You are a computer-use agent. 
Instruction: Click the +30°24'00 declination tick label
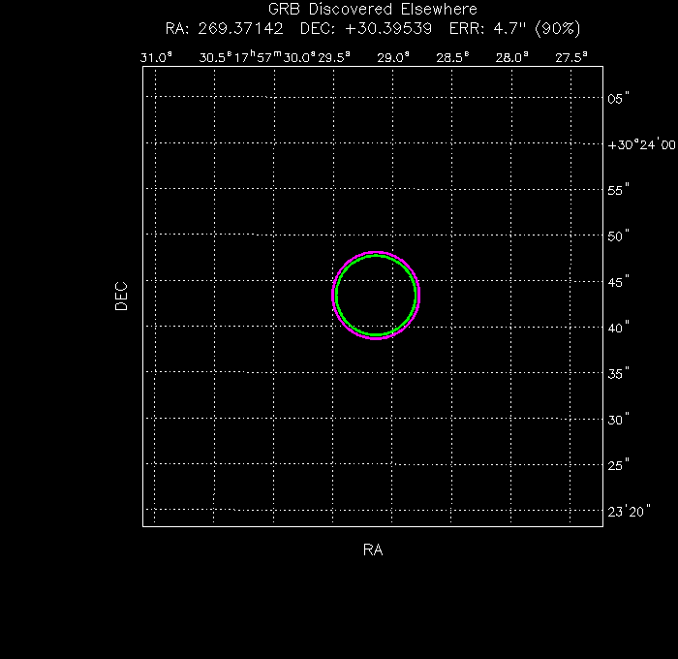[x=641, y=144]
